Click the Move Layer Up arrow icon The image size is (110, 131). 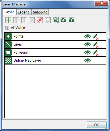pyautogui.click(x=16, y=20)
